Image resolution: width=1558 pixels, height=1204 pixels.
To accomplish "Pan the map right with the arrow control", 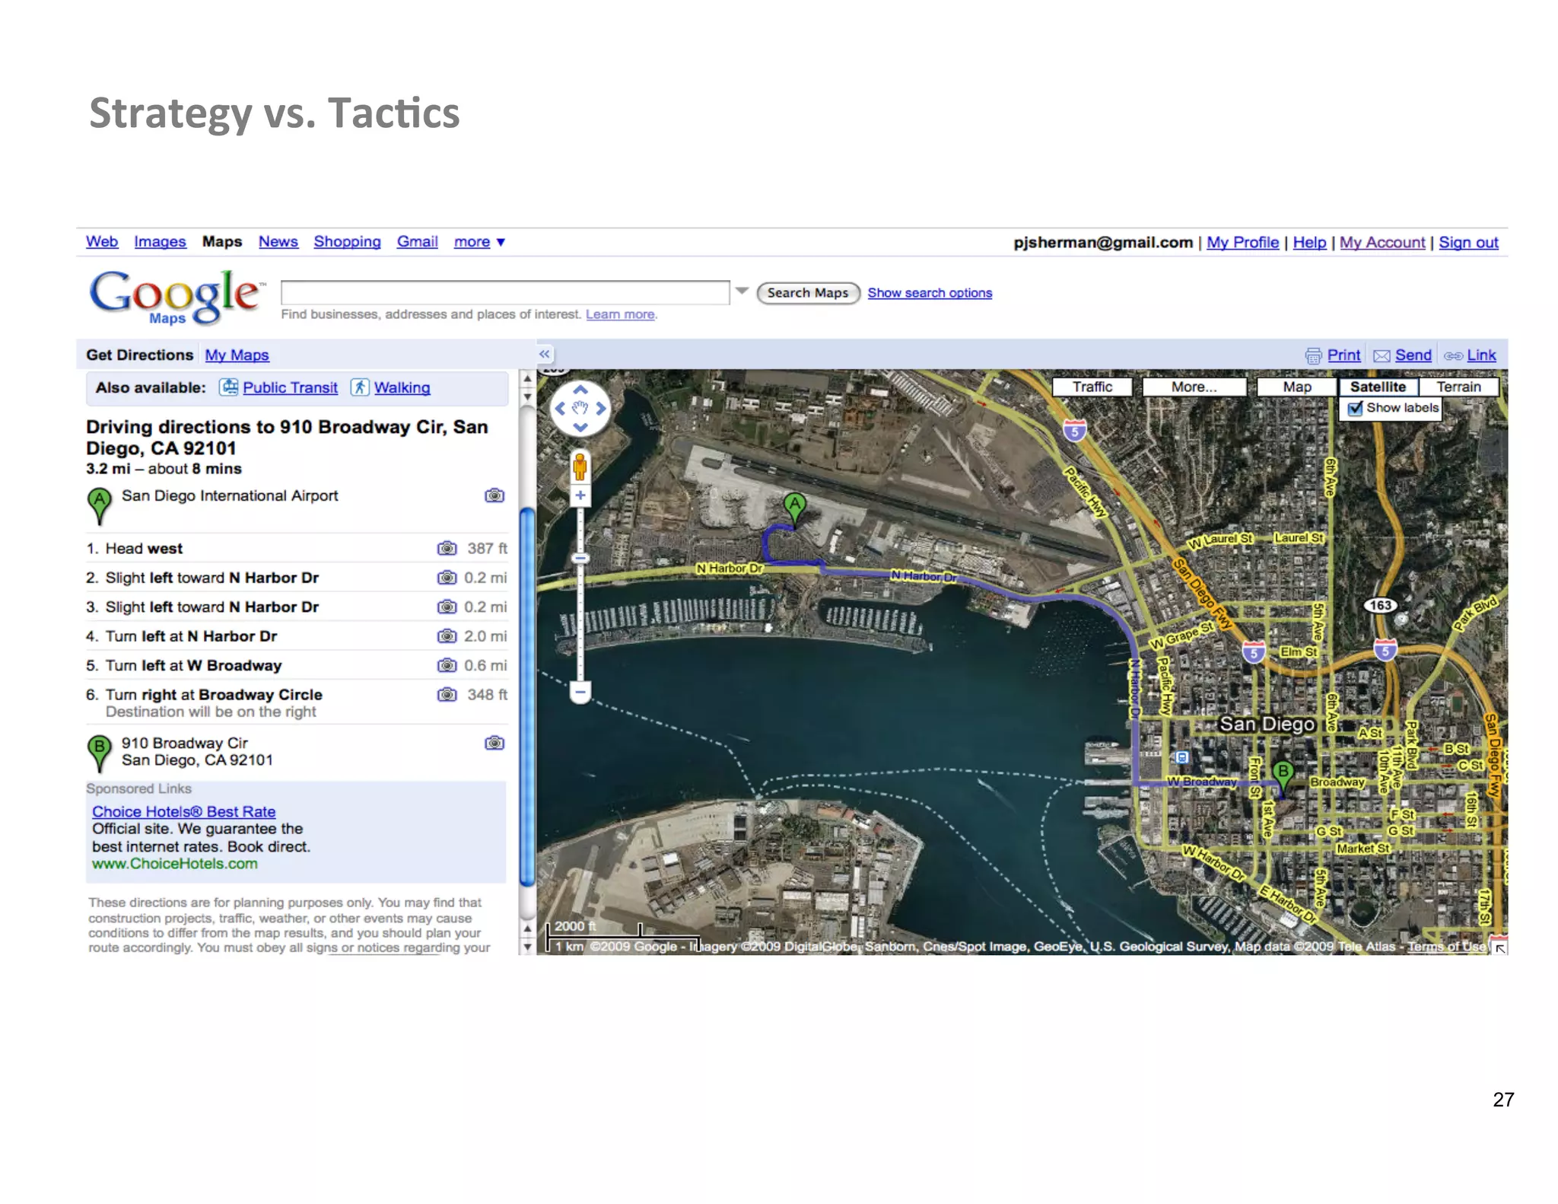I will 601,409.
